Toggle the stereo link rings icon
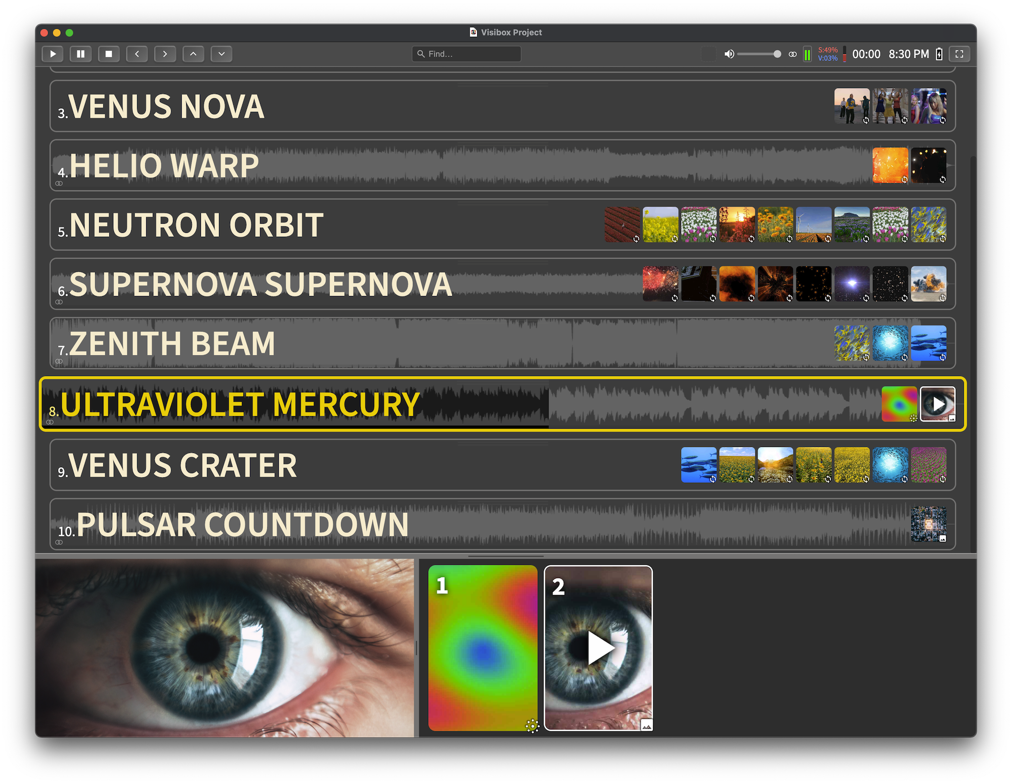1012x784 pixels. pos(793,54)
